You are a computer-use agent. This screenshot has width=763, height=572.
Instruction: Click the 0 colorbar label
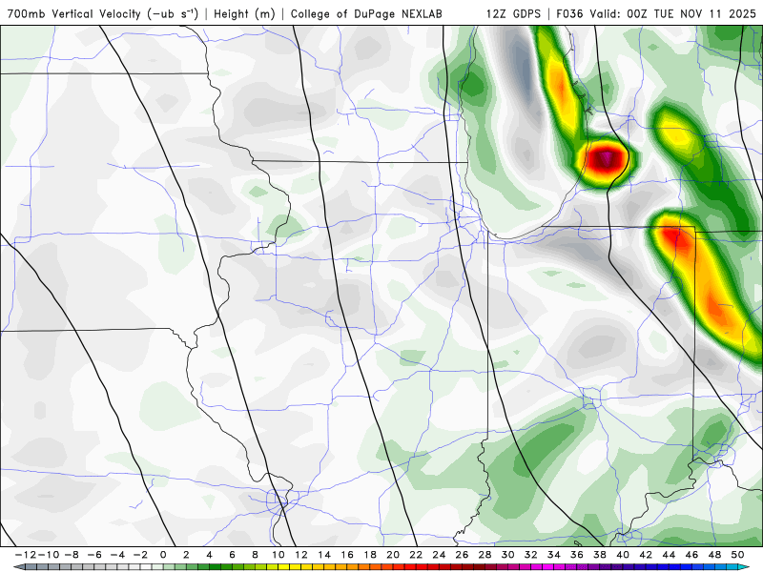[x=163, y=555]
